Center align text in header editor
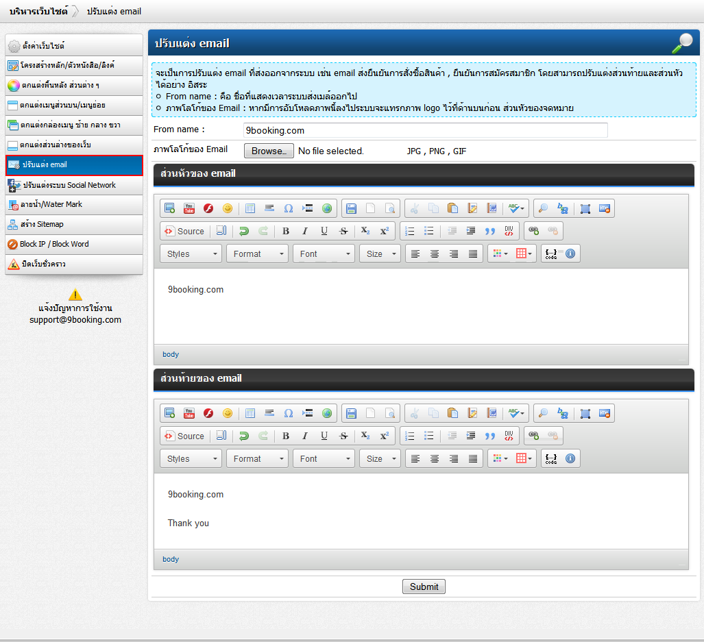 point(435,254)
